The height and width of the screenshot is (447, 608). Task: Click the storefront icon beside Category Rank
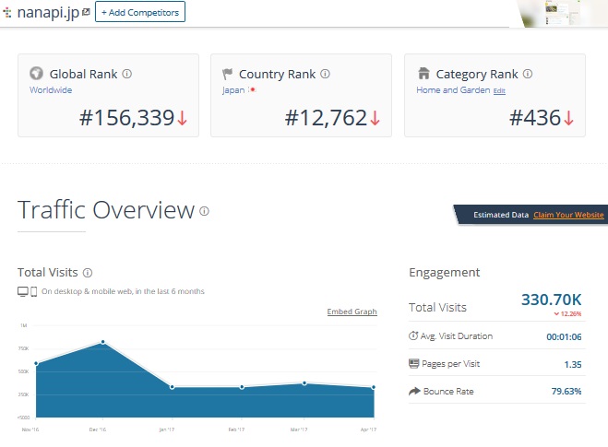pyautogui.click(x=423, y=74)
